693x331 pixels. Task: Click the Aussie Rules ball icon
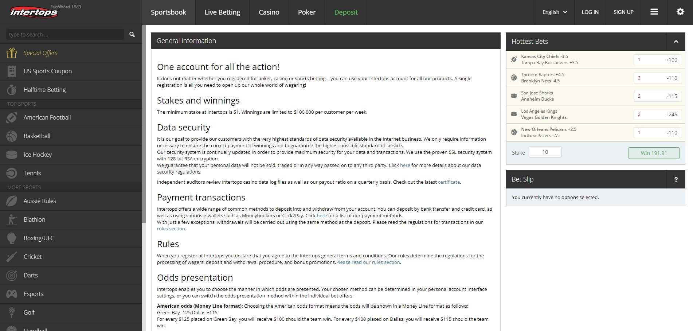point(12,201)
